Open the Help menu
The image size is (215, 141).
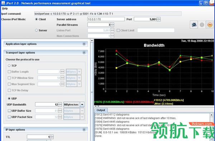tap(5, 9)
